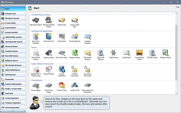The image size is (181, 113).
Task: Collapse sidebar using top arrow button
Action: pos(25,6)
